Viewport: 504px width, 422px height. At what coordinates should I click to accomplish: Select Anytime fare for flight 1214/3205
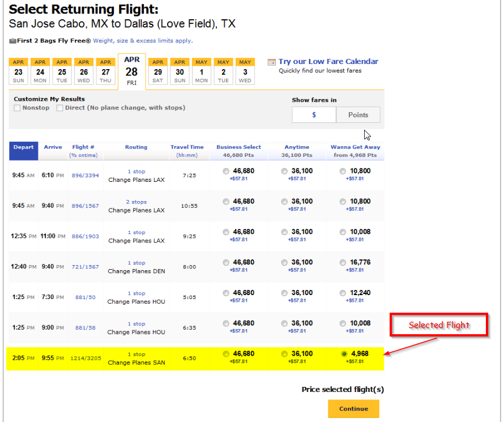pos(284,354)
